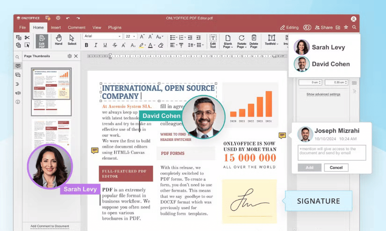Open the Headings navigation panel in the sidebar

(18, 84)
